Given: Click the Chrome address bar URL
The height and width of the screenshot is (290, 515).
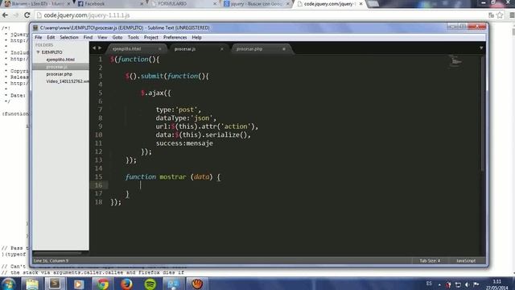Looking at the screenshot, I should point(87,15).
